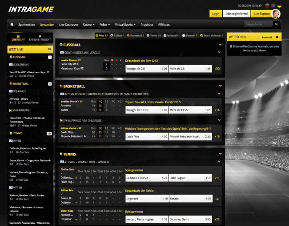Select the German flag language icon
This screenshot has width=289, height=226.
pos(279,5)
